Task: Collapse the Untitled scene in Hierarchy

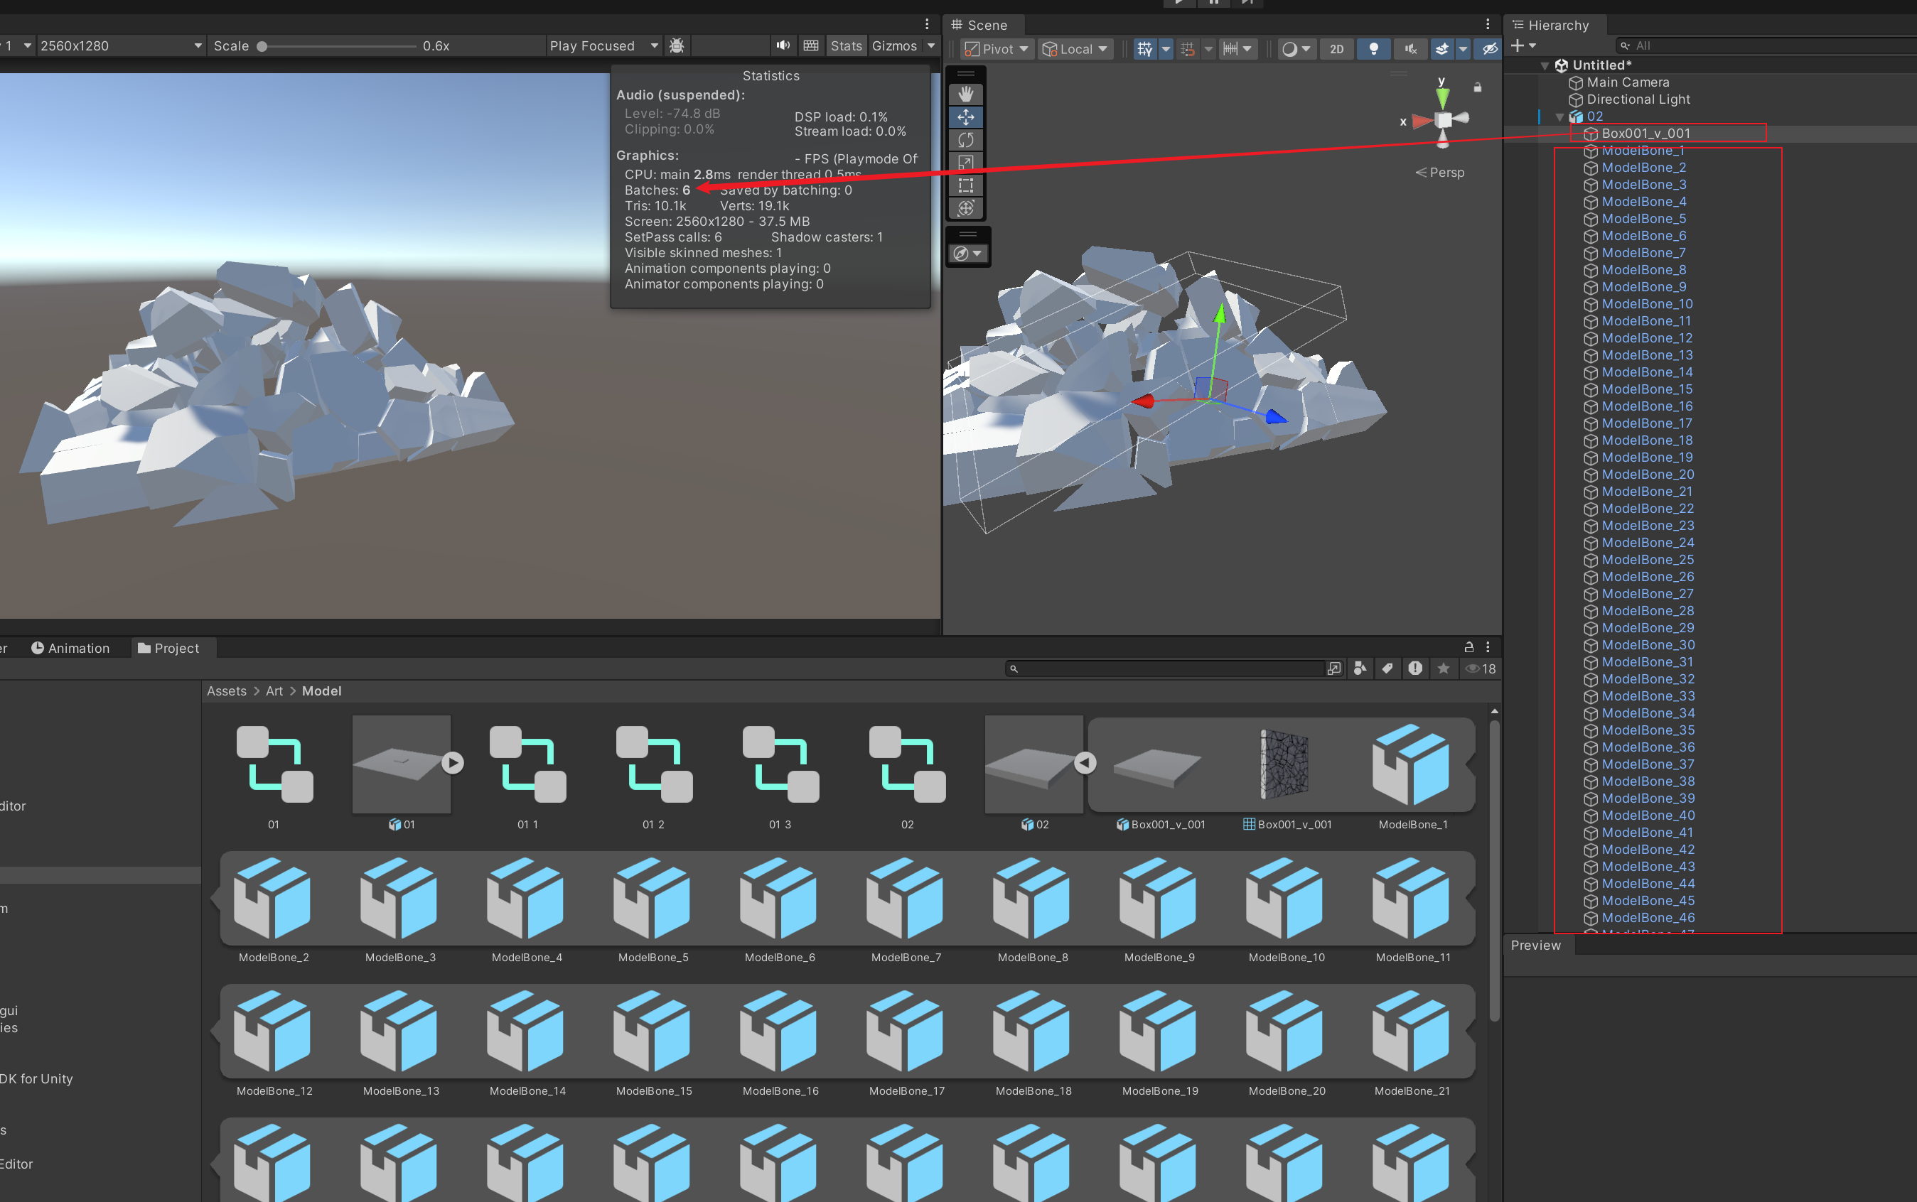Action: [x=1545, y=66]
